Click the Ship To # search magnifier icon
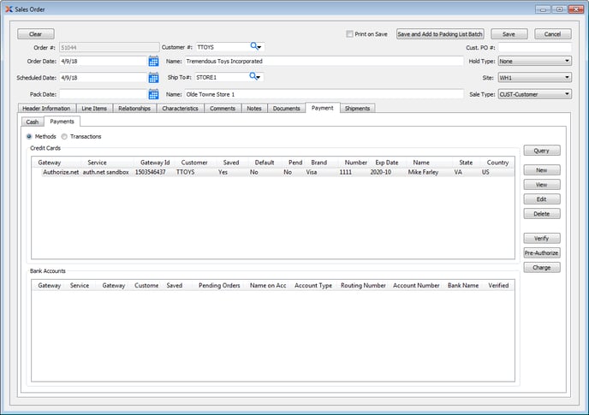The width and height of the screenshot is (589, 415). tap(255, 78)
